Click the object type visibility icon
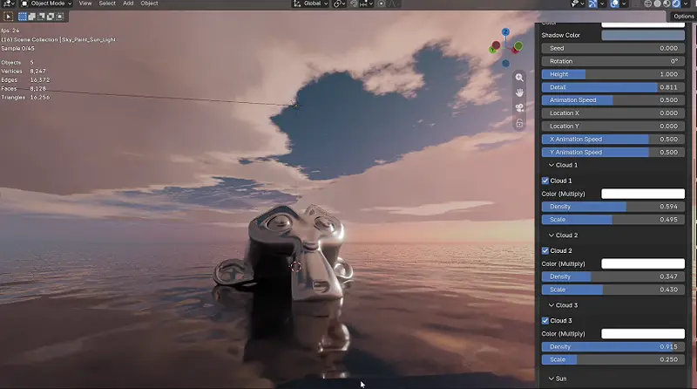697x389 pixels. click(574, 3)
